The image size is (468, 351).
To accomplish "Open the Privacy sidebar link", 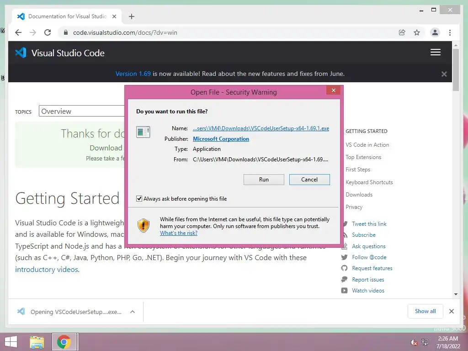I will click(x=354, y=207).
